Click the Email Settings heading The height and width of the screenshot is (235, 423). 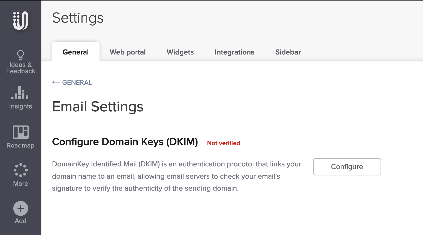[x=98, y=107]
